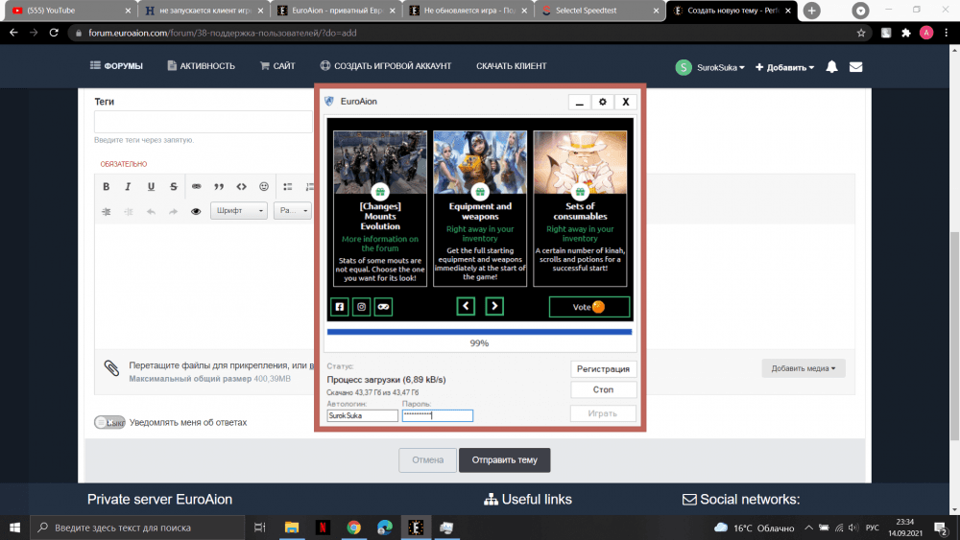Click the Отправить тему submit button
Viewport: 960px width, 540px height.
pyautogui.click(x=504, y=460)
